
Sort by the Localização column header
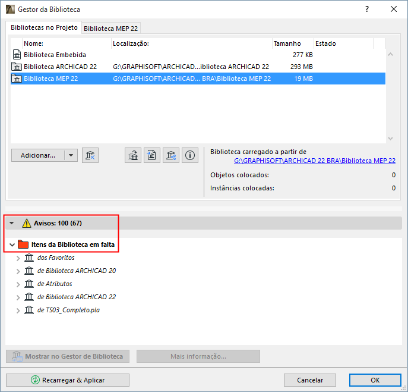pos(192,43)
